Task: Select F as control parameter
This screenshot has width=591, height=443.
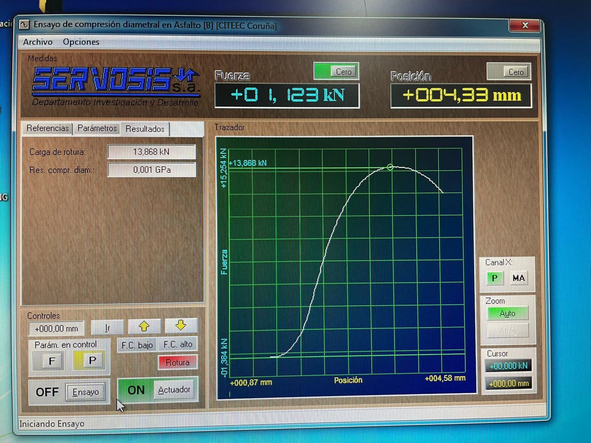Action: point(52,361)
